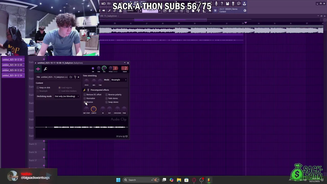Click taskbar Search box
The image size is (327, 184).
coord(141,180)
